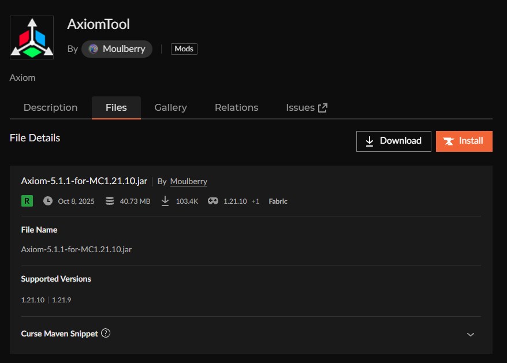The image size is (507, 363).
Task: Click the Mods category tag
Action: pos(184,49)
